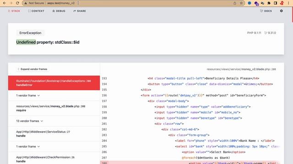This screenshot has height=164, width=293.
Task: Select the ServiceStatus handle frame
Action: pos(54,133)
